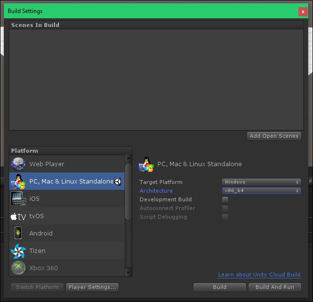Select Android platform row
This screenshot has height=302, width=313.
point(67,233)
